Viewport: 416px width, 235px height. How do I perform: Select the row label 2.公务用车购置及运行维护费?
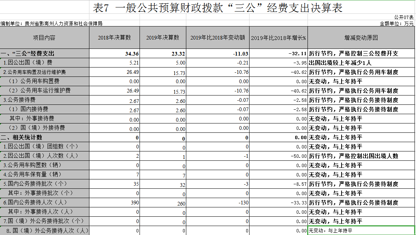[44, 72]
